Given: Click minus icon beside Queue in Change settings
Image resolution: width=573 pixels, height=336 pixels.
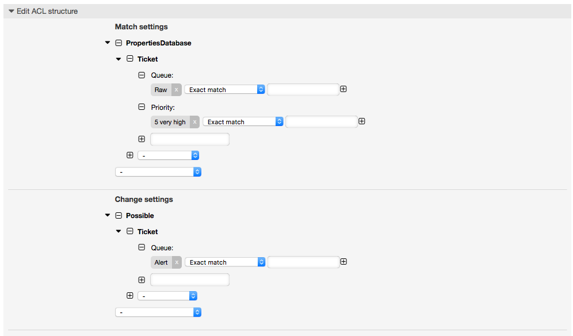Looking at the screenshot, I should (x=142, y=247).
